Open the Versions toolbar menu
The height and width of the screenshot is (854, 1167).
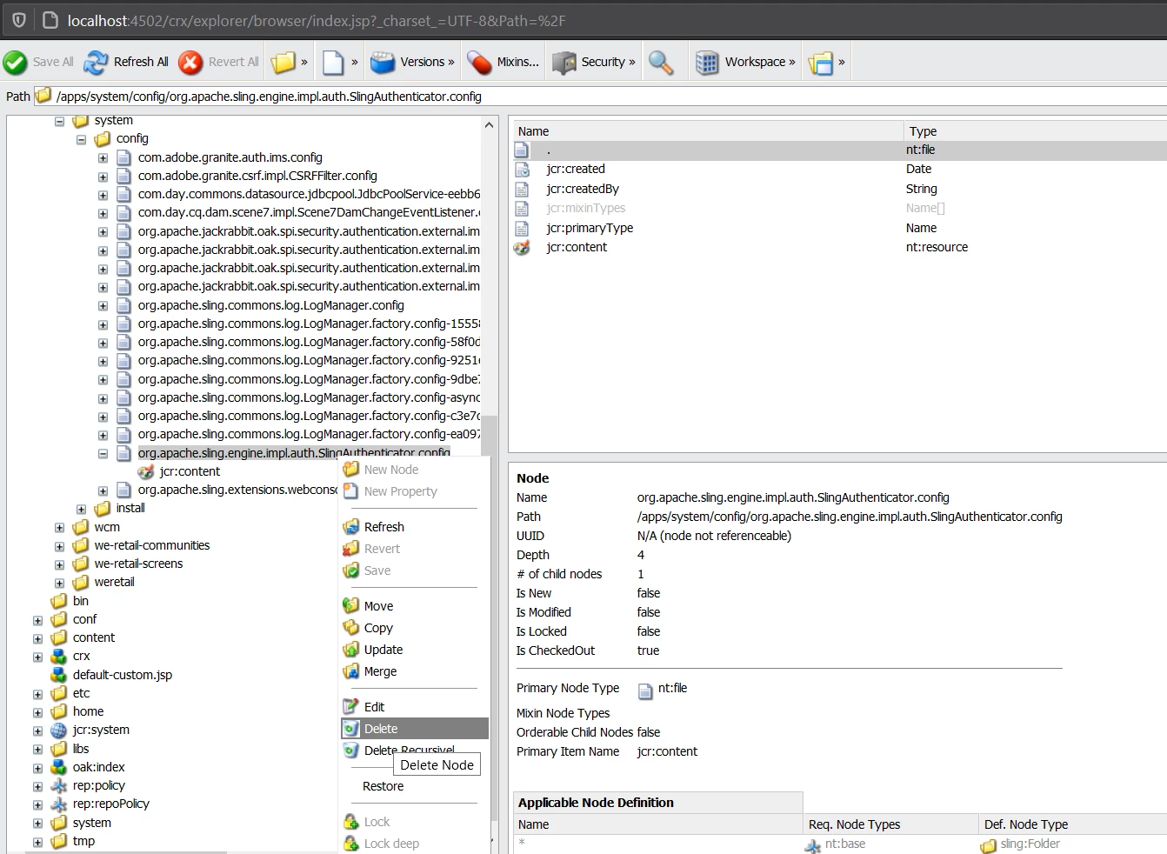pyautogui.click(x=412, y=62)
